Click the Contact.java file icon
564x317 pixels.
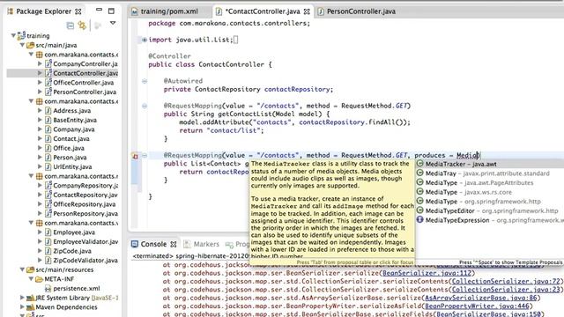(48, 138)
